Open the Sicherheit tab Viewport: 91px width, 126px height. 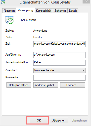(60, 11)
